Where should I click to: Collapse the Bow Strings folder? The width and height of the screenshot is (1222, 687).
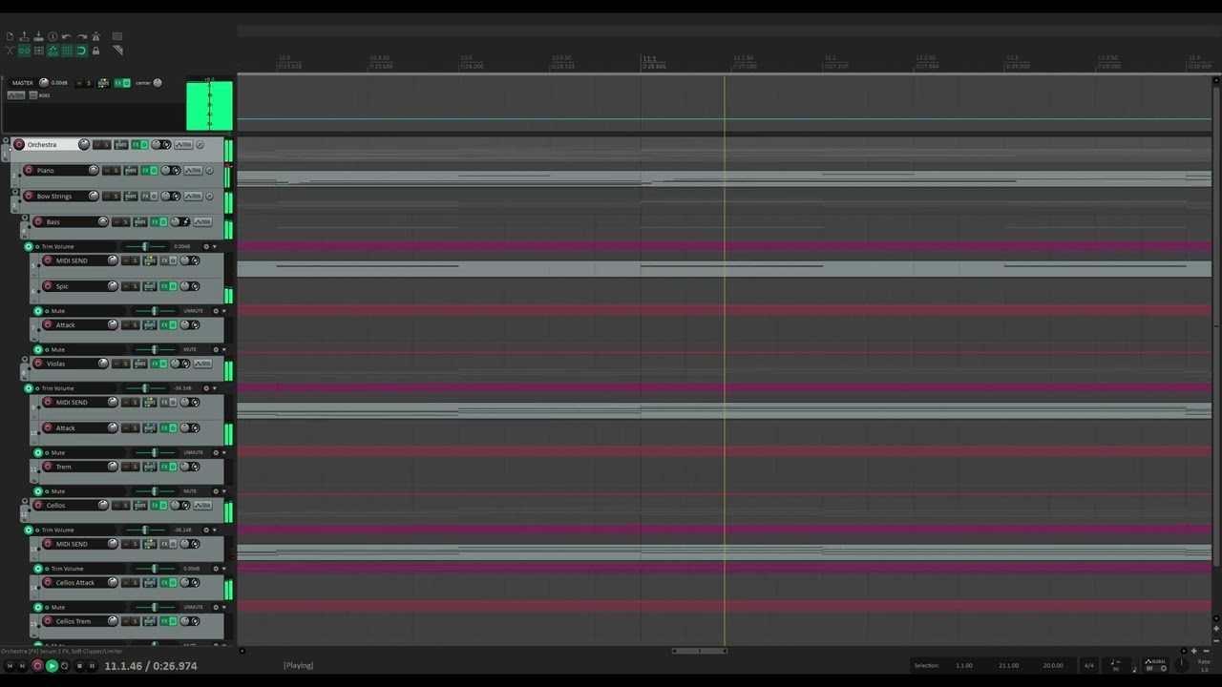15,192
